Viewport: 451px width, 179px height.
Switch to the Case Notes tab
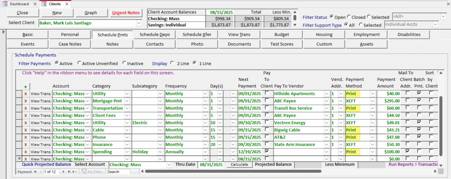click(70, 44)
